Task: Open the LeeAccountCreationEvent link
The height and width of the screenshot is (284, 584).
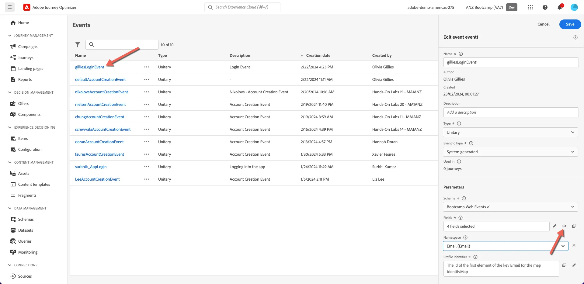Action: tap(97, 179)
